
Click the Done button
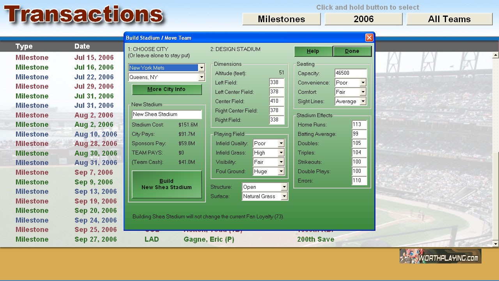pyautogui.click(x=352, y=51)
